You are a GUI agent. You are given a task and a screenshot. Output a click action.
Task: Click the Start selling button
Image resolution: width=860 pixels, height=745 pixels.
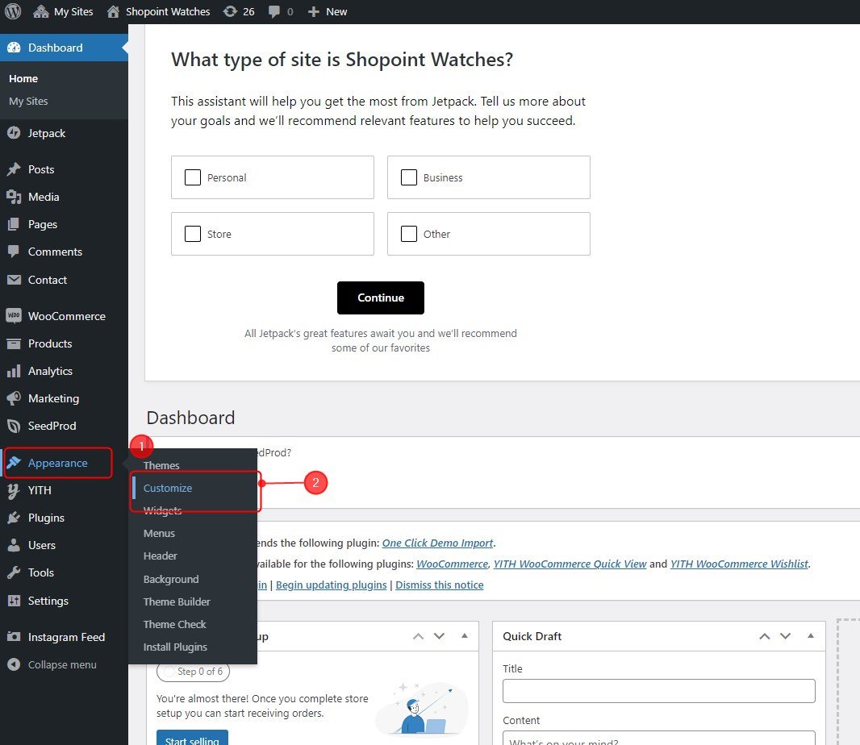tap(192, 738)
